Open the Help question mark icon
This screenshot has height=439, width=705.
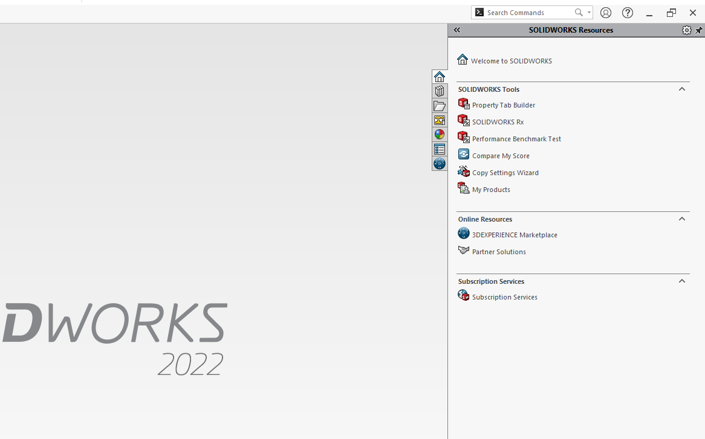pyautogui.click(x=628, y=13)
